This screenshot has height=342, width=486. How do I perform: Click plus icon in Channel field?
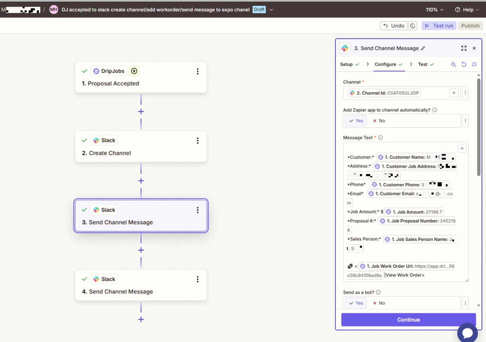[x=454, y=93]
